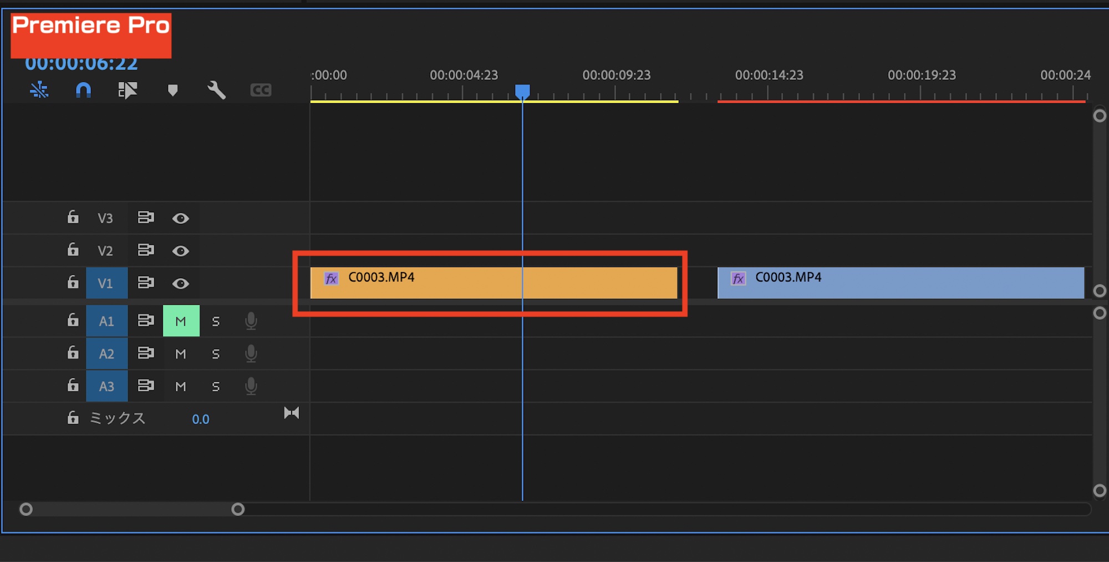The height and width of the screenshot is (562, 1109).
Task: Hide track V1 output with eye icon
Action: [x=180, y=284]
